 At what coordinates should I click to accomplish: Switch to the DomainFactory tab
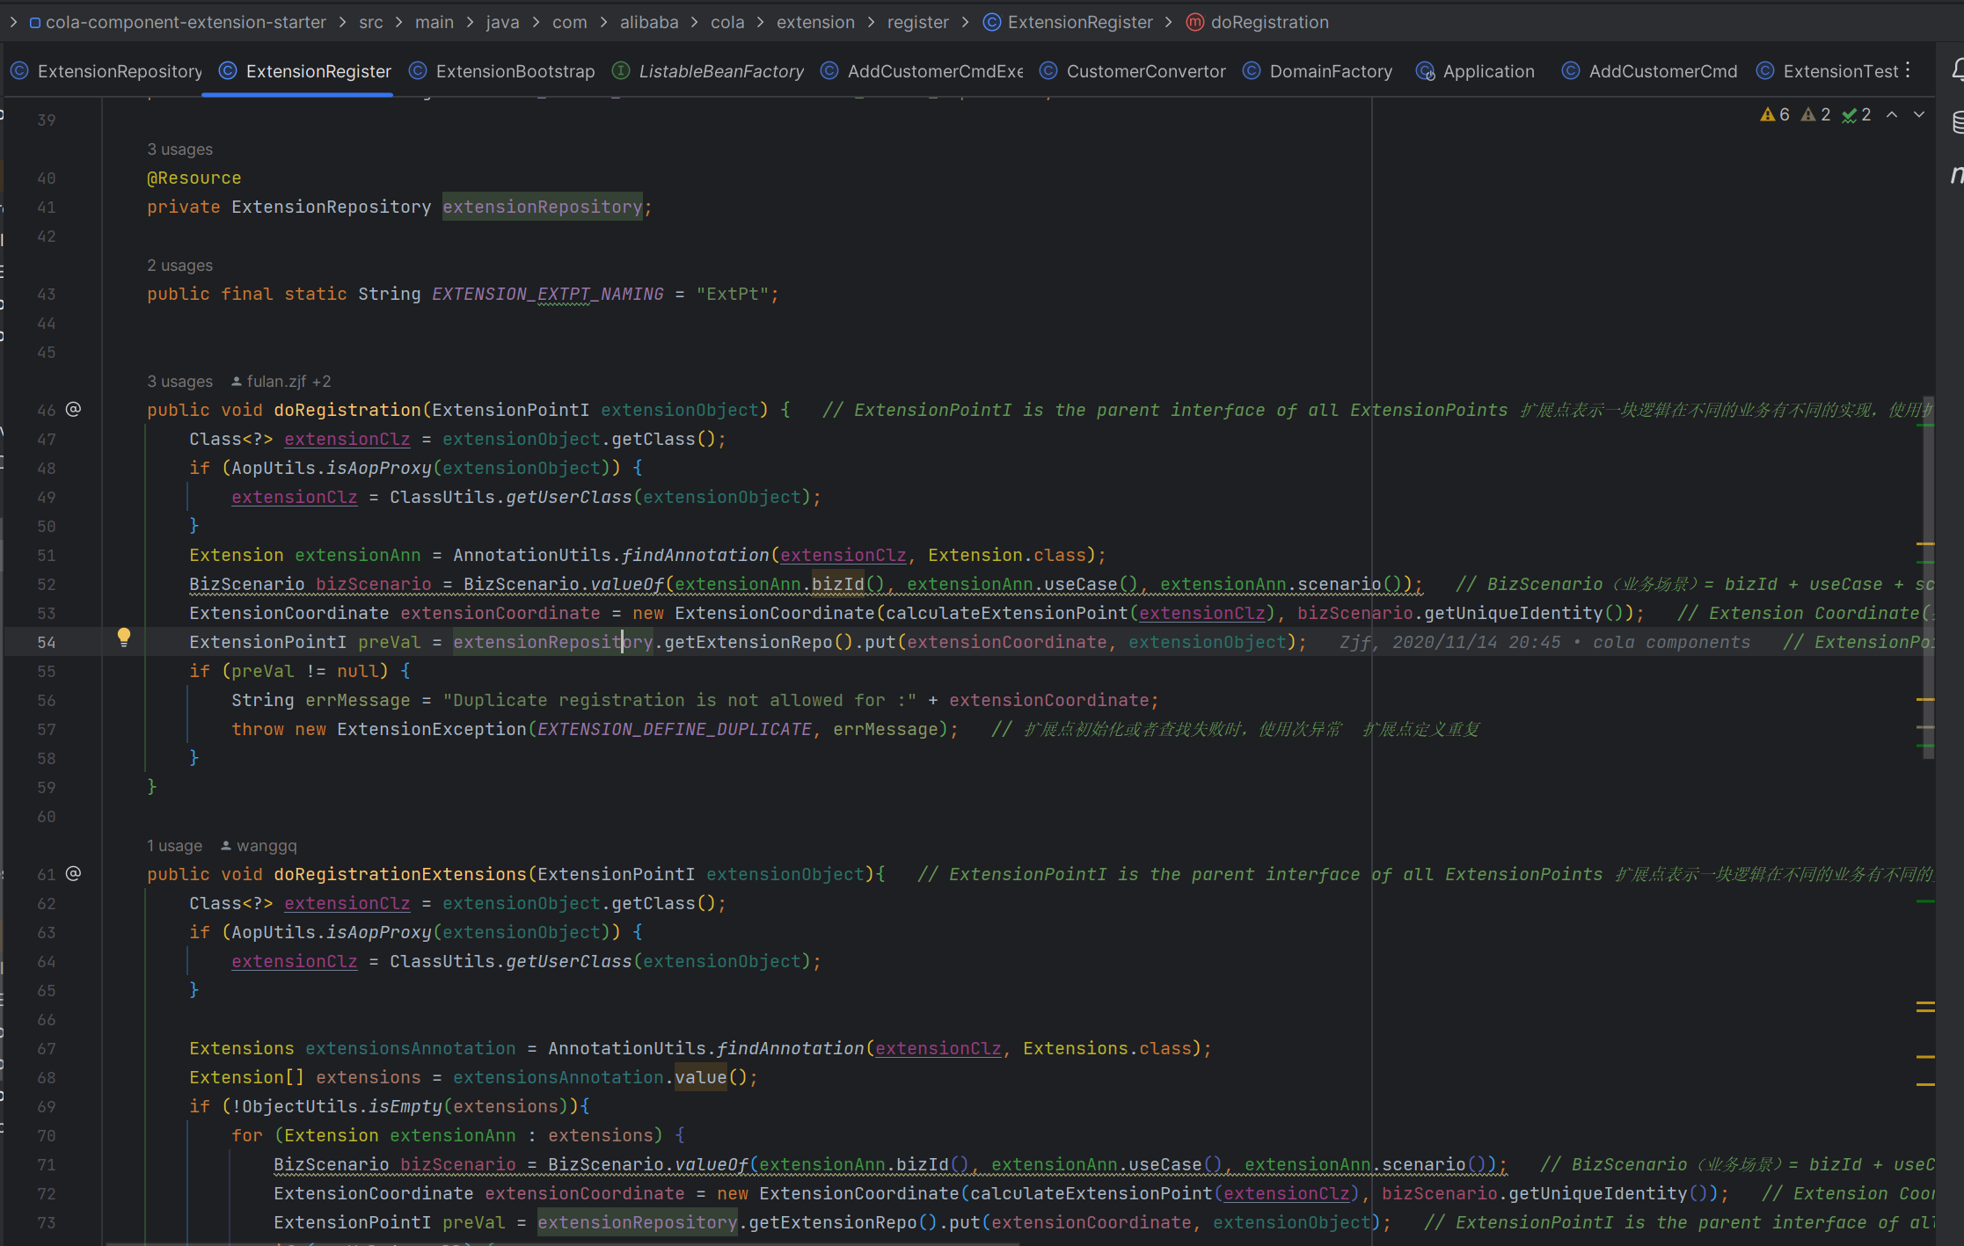click(x=1318, y=71)
